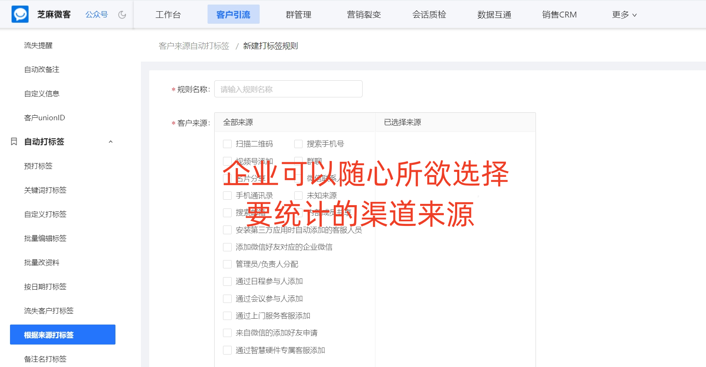Open 自定义打标签 sidebar item
The width and height of the screenshot is (706, 367).
point(45,214)
